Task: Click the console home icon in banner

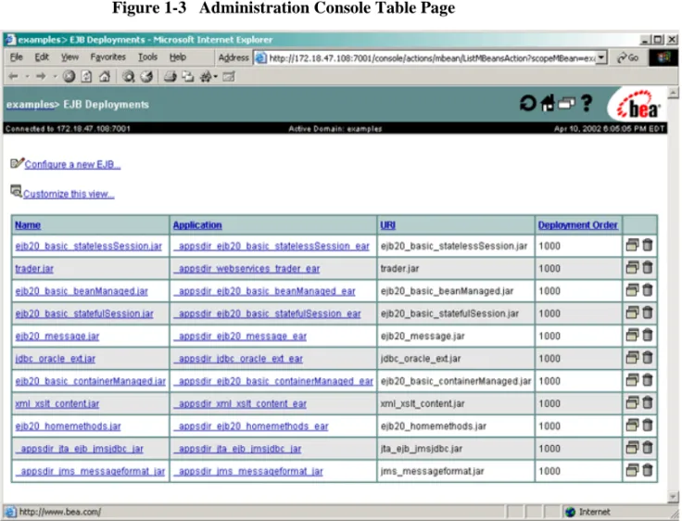Action: pos(547,103)
